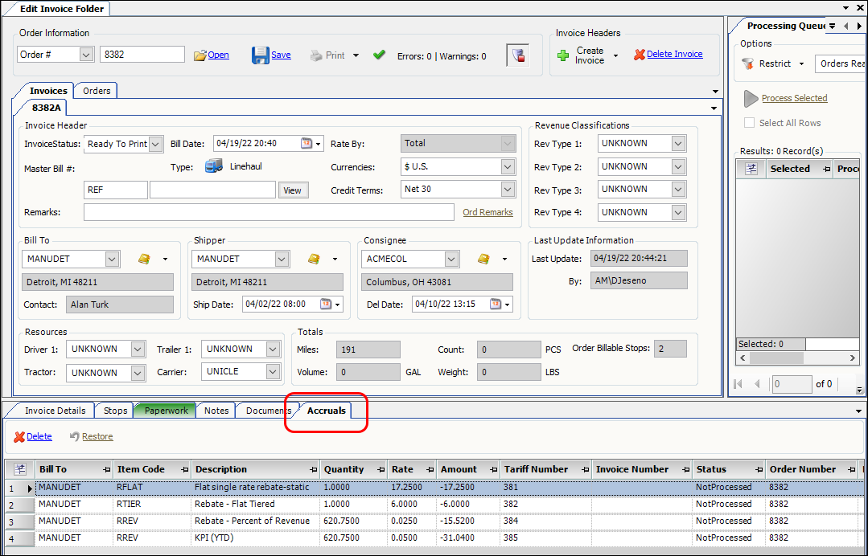
Task: Click the Restrict filter icon
Action: pyautogui.click(x=747, y=63)
